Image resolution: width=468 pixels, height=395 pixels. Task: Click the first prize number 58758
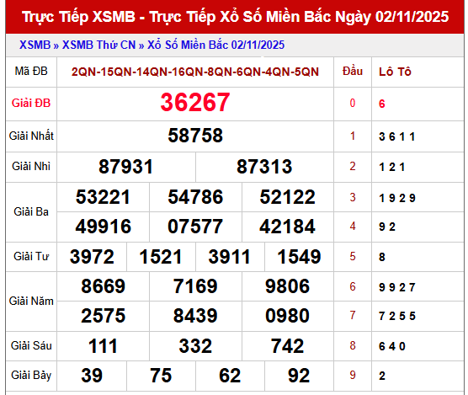click(195, 136)
